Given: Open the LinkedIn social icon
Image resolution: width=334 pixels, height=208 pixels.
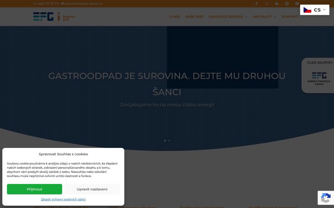Looking at the screenshot, I should point(276,4).
